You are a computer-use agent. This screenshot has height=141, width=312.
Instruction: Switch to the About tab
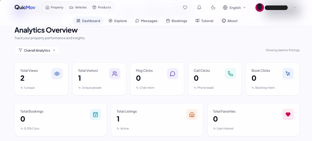pyautogui.click(x=230, y=21)
